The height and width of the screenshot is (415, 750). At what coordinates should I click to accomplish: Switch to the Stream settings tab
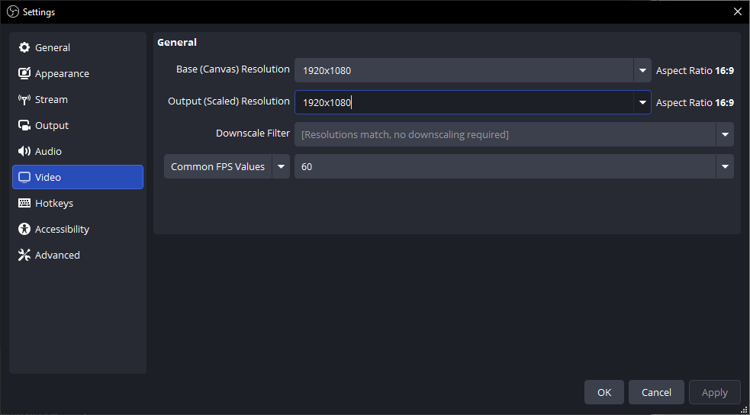78,99
